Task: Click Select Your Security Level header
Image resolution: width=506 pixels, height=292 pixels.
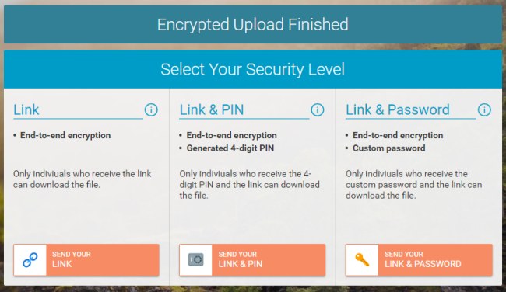Action: [253, 69]
